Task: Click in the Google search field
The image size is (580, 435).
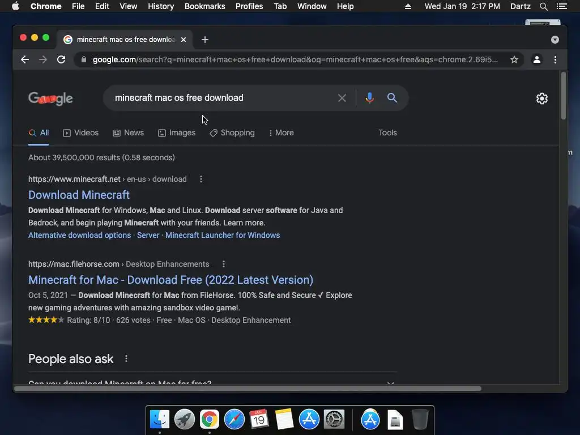Action: point(222,98)
